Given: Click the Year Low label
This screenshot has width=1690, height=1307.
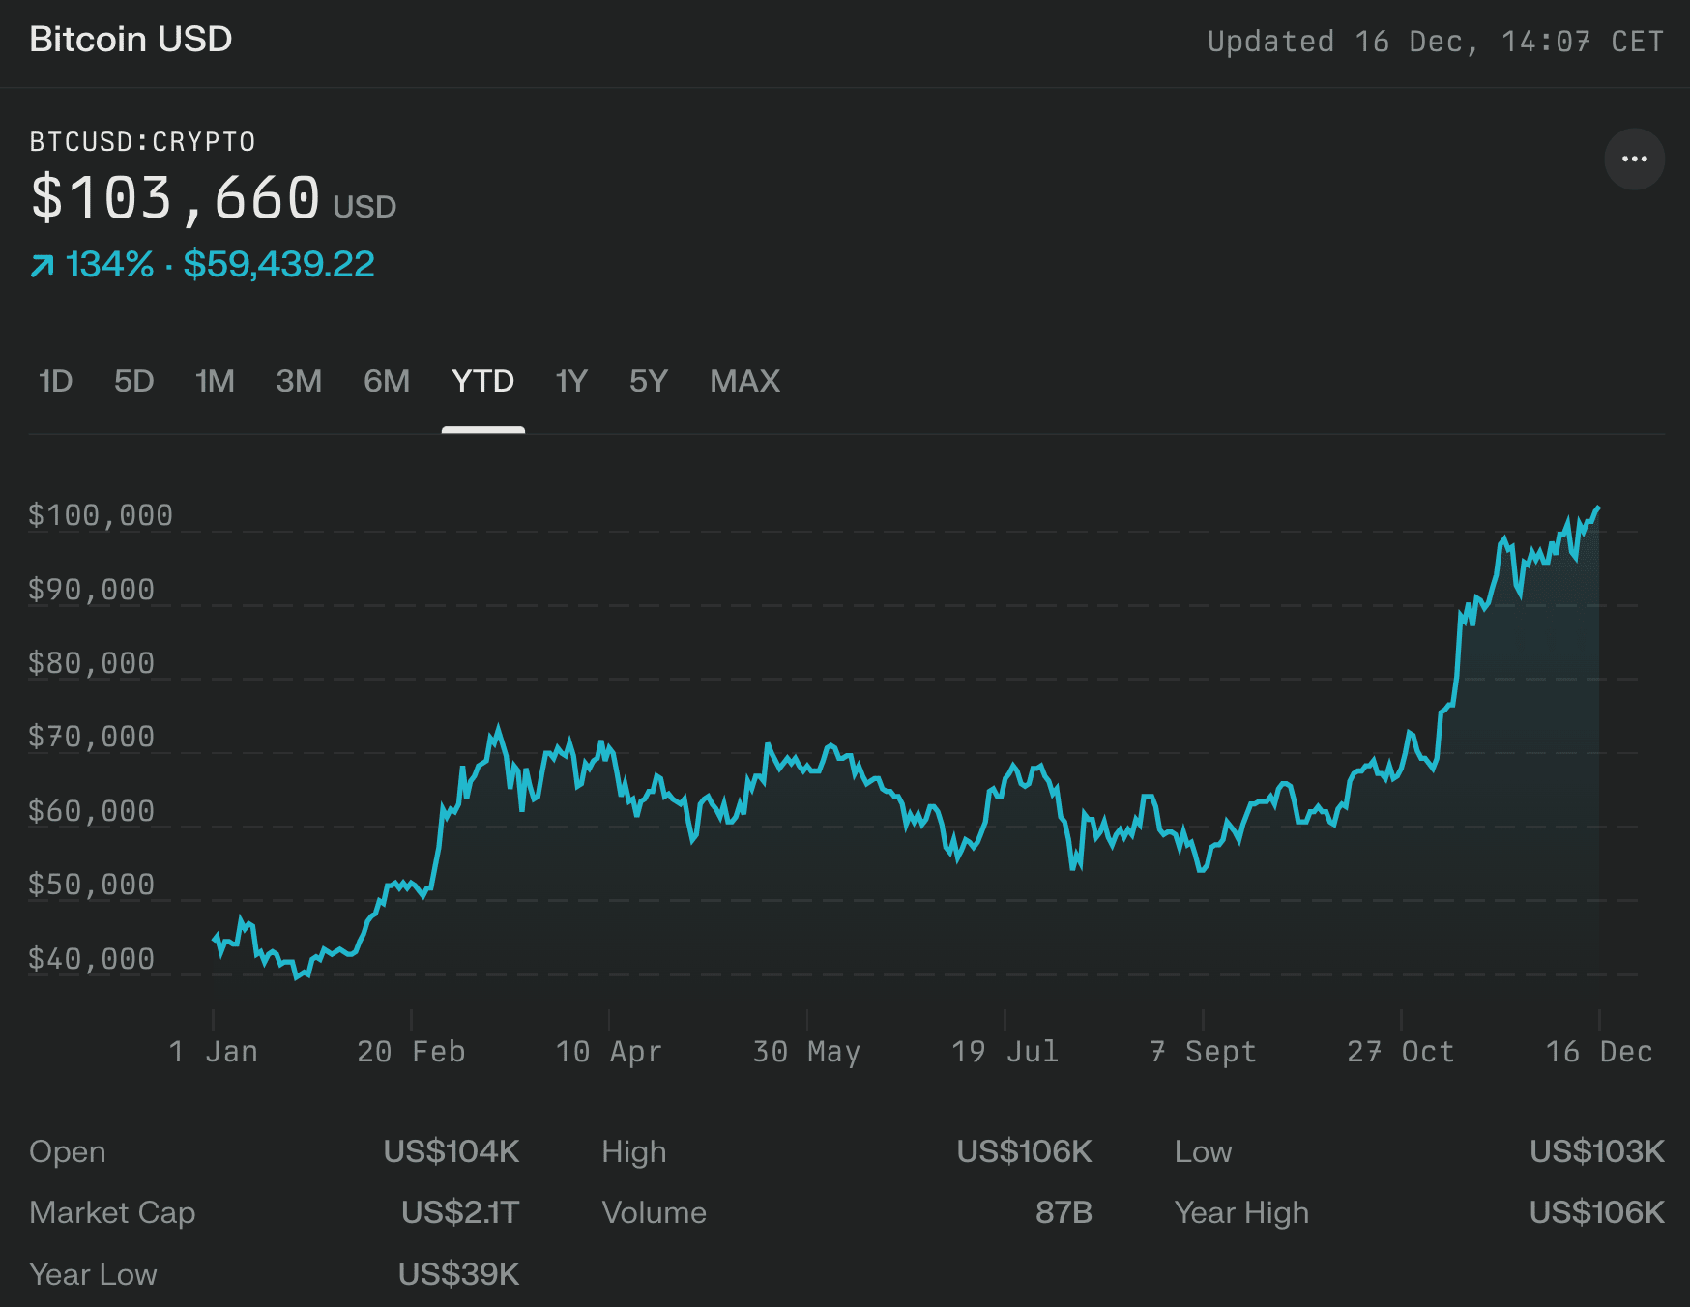Looking at the screenshot, I should 93,1274.
